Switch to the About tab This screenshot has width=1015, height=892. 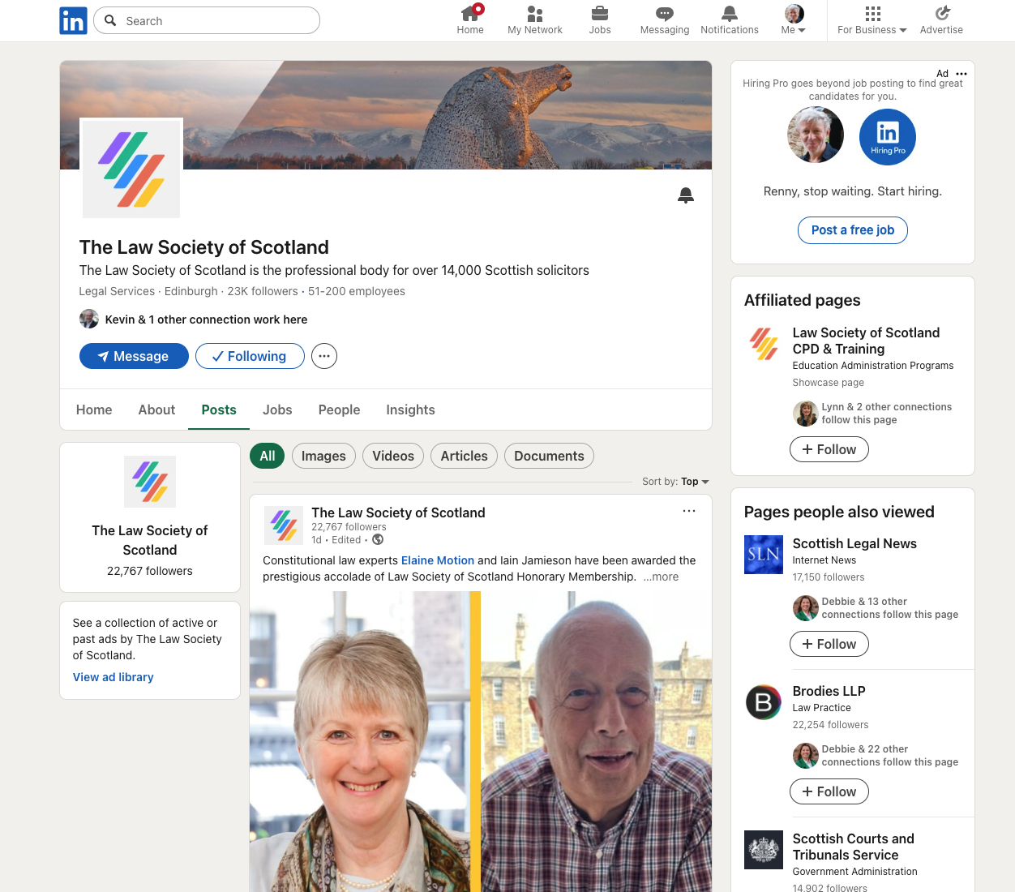pos(156,410)
